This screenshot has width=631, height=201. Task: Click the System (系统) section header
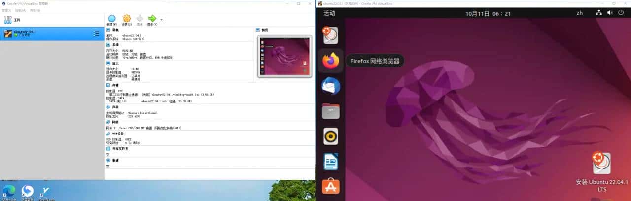point(116,44)
